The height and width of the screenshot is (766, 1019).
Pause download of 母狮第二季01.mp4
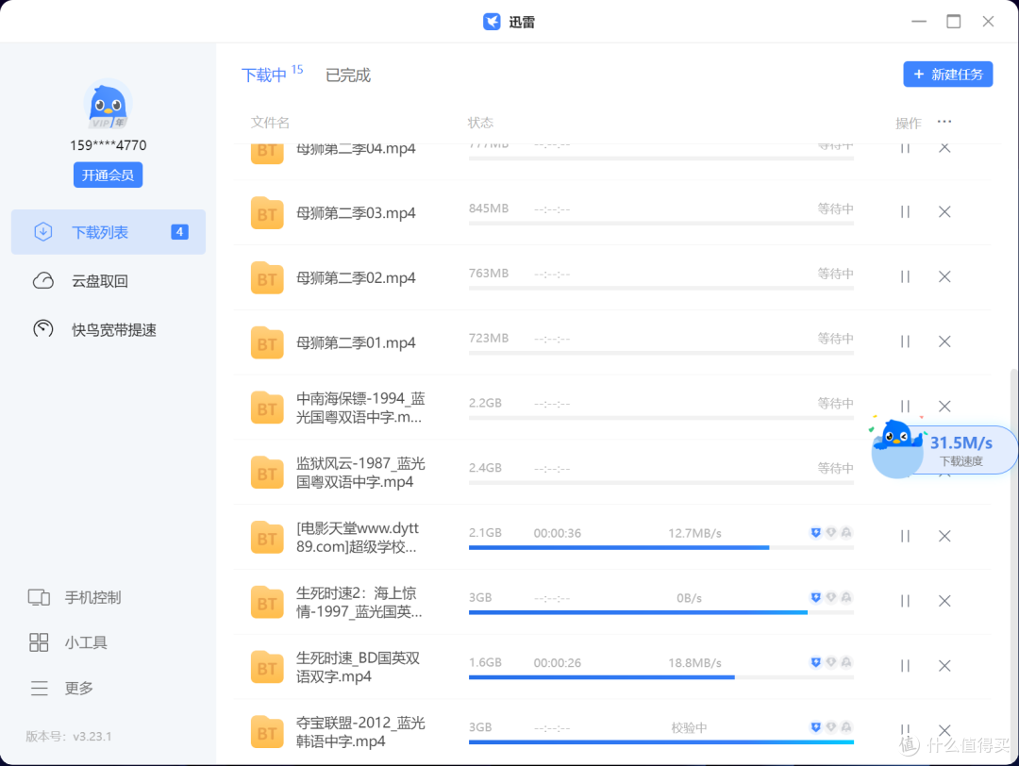(x=905, y=341)
